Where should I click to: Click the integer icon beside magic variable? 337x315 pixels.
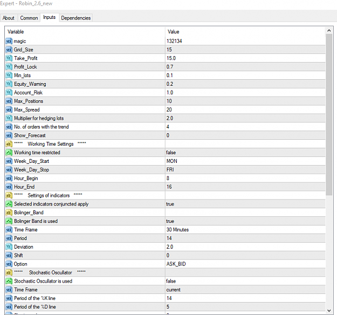tap(9, 41)
